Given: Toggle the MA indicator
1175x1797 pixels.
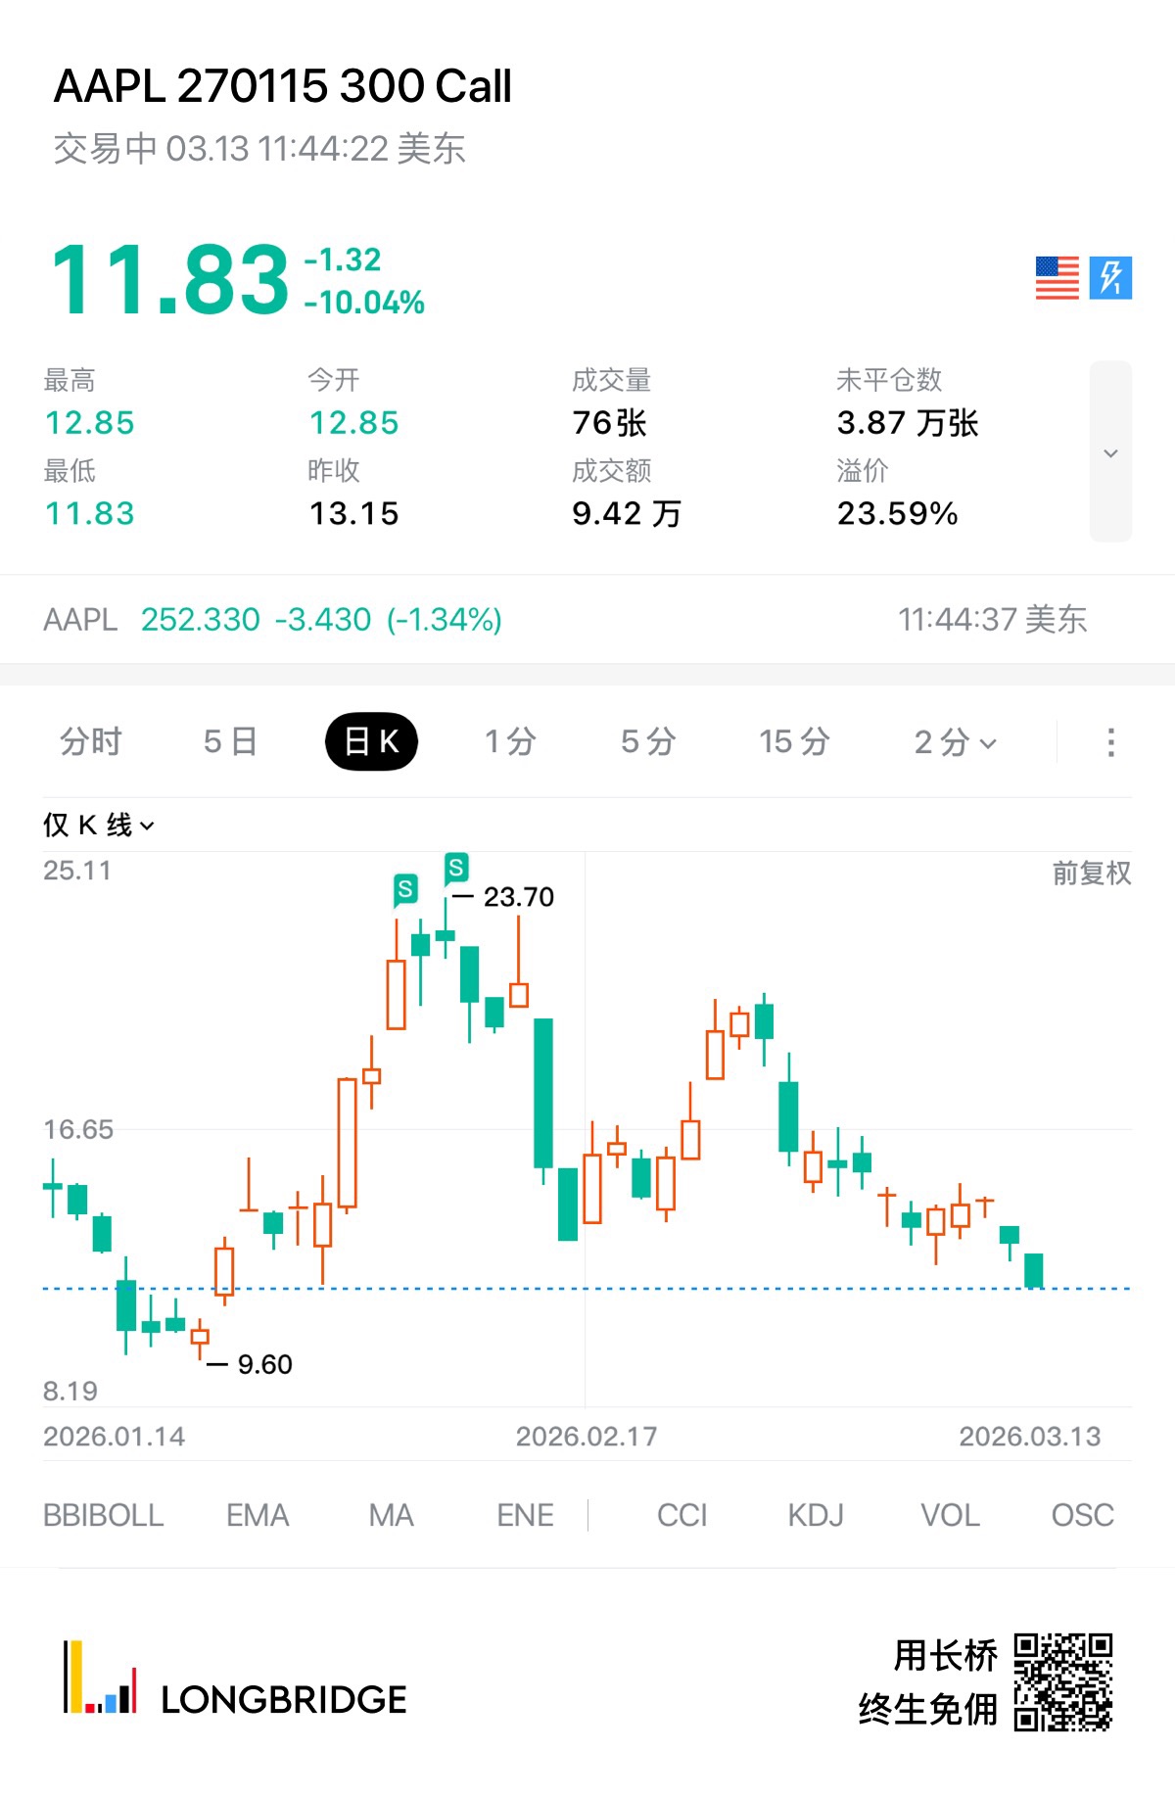Looking at the screenshot, I should click(391, 1516).
